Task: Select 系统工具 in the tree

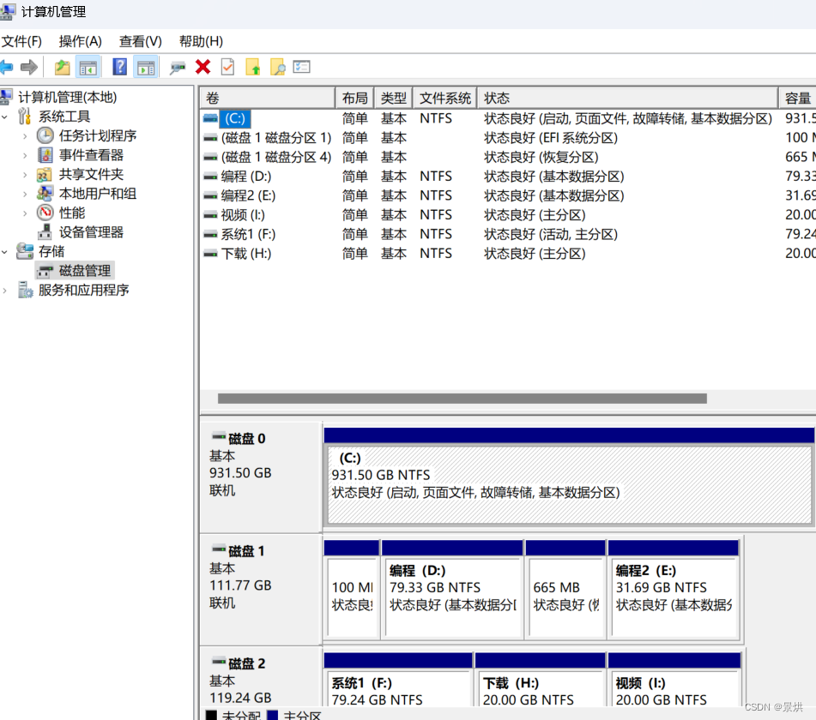Action: click(64, 117)
